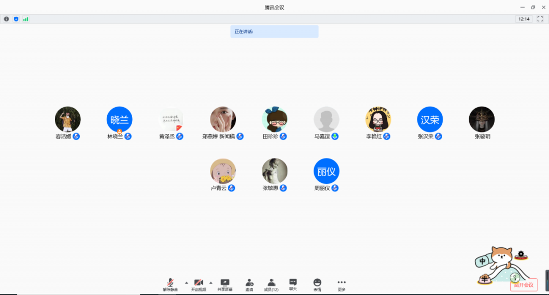Select 林晓兰's blue 晓兰 avatar

click(119, 119)
